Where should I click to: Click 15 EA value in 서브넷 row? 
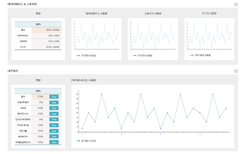(x=40, y=108)
